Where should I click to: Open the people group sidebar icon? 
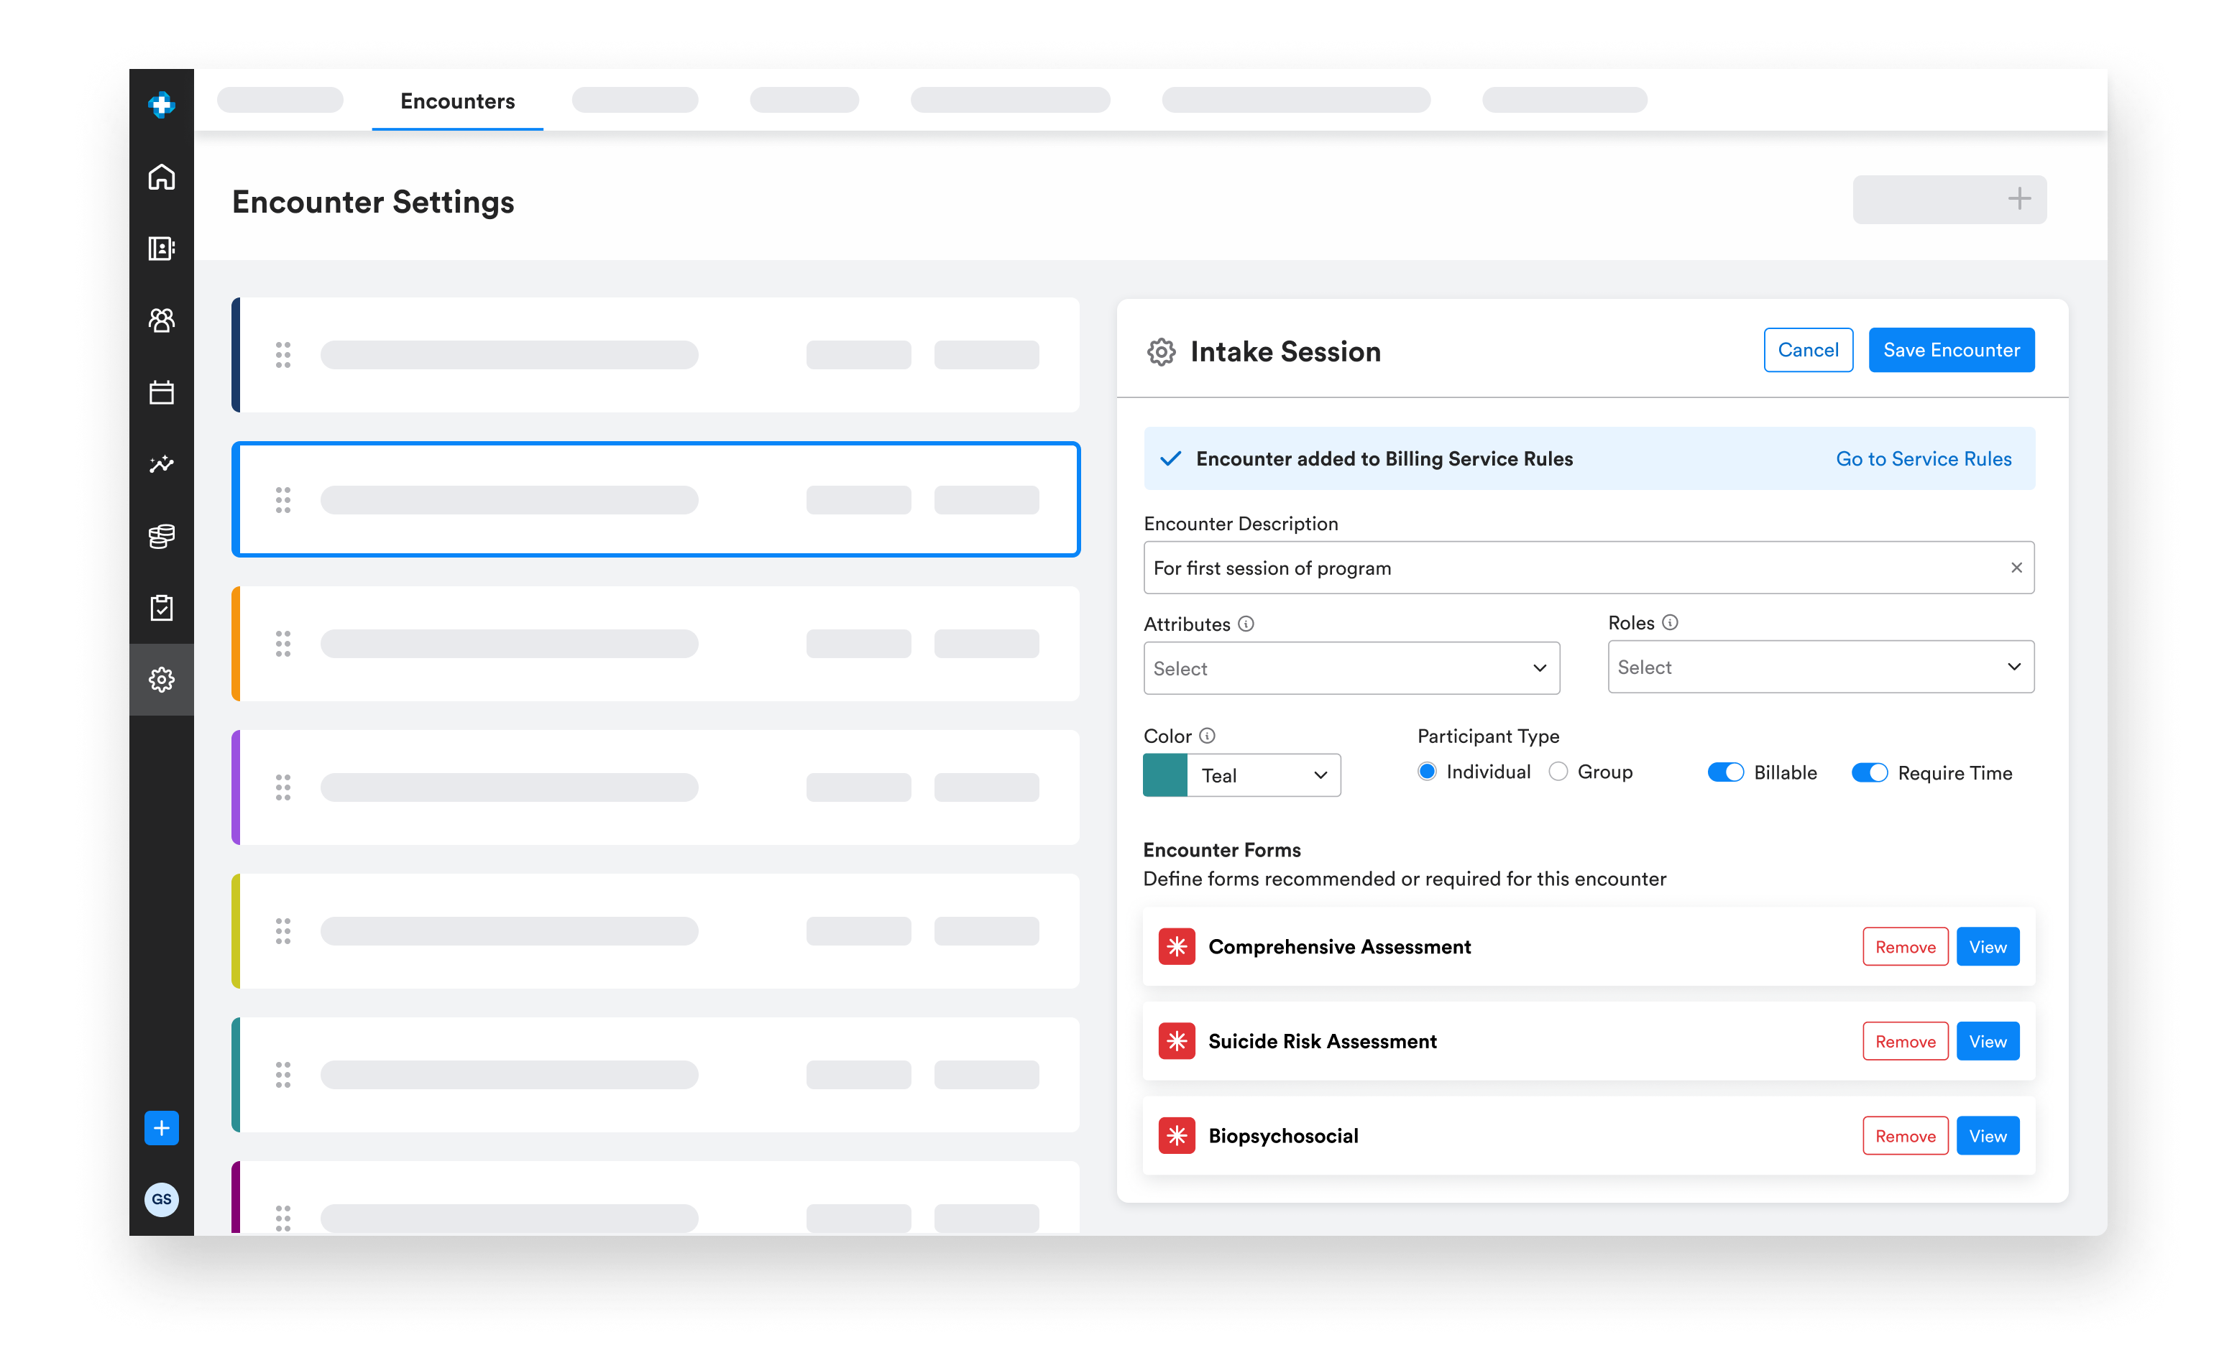[162, 320]
